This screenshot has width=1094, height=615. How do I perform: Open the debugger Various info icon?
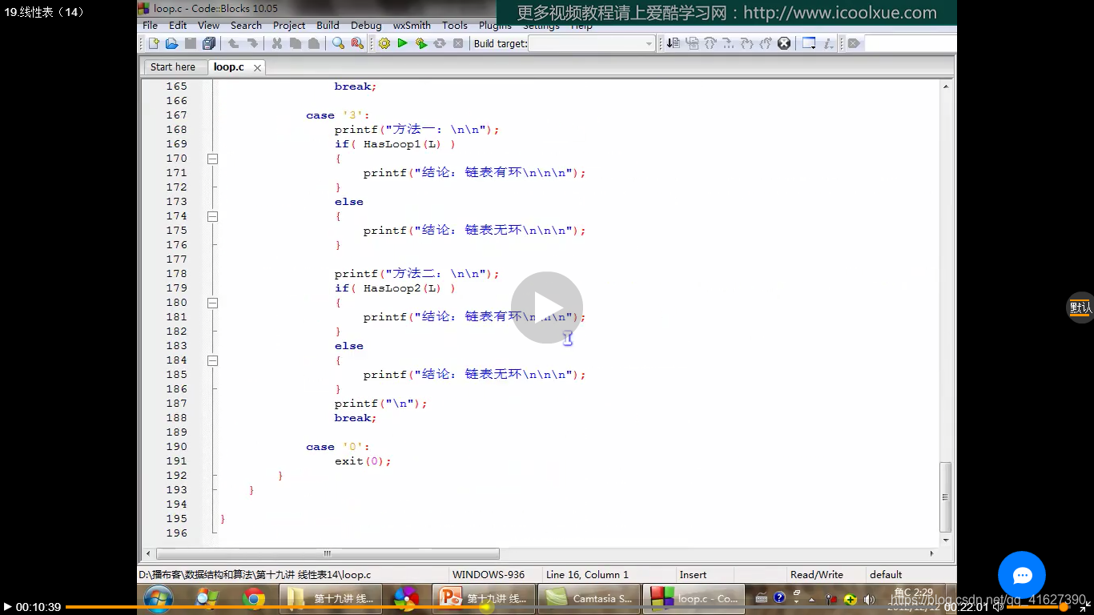pyautogui.click(x=828, y=43)
